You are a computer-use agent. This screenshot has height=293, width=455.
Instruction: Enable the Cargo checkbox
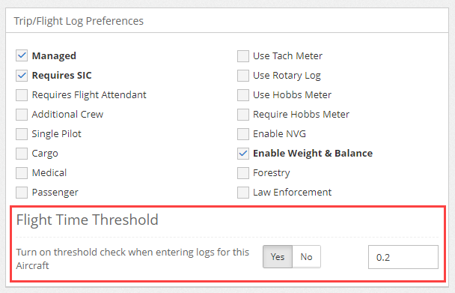point(22,153)
